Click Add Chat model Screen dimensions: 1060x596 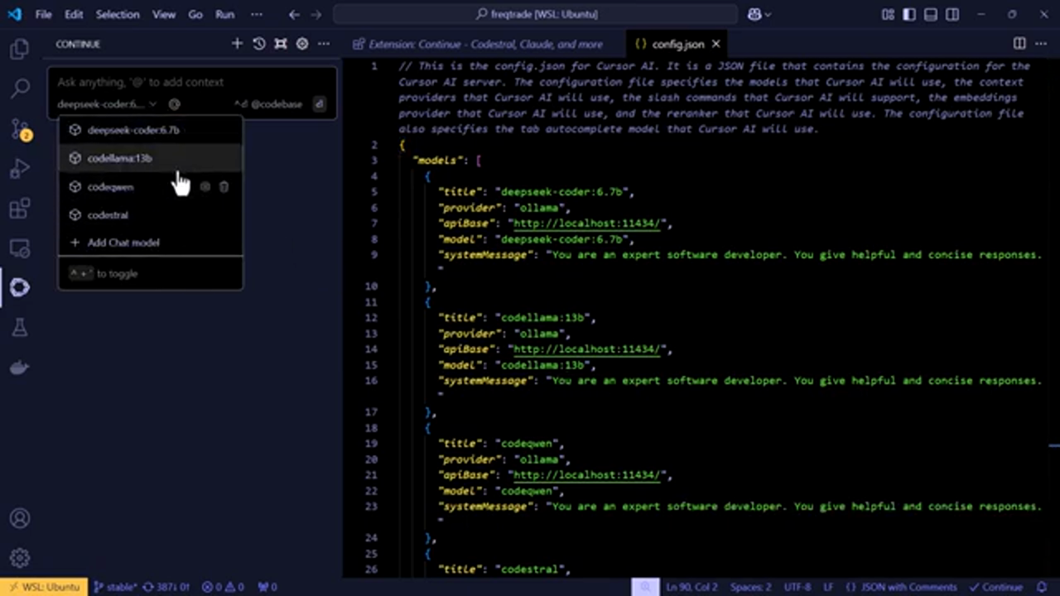coord(150,243)
